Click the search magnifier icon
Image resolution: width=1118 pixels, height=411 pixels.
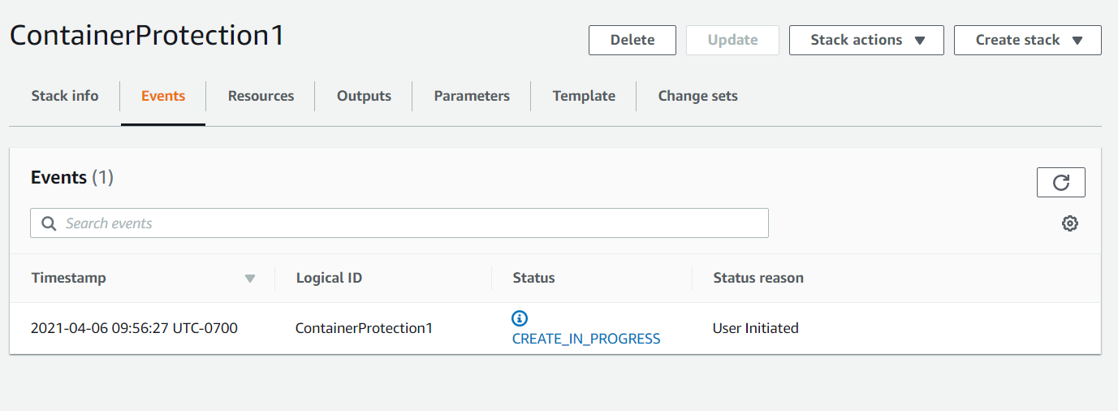pyautogui.click(x=49, y=223)
